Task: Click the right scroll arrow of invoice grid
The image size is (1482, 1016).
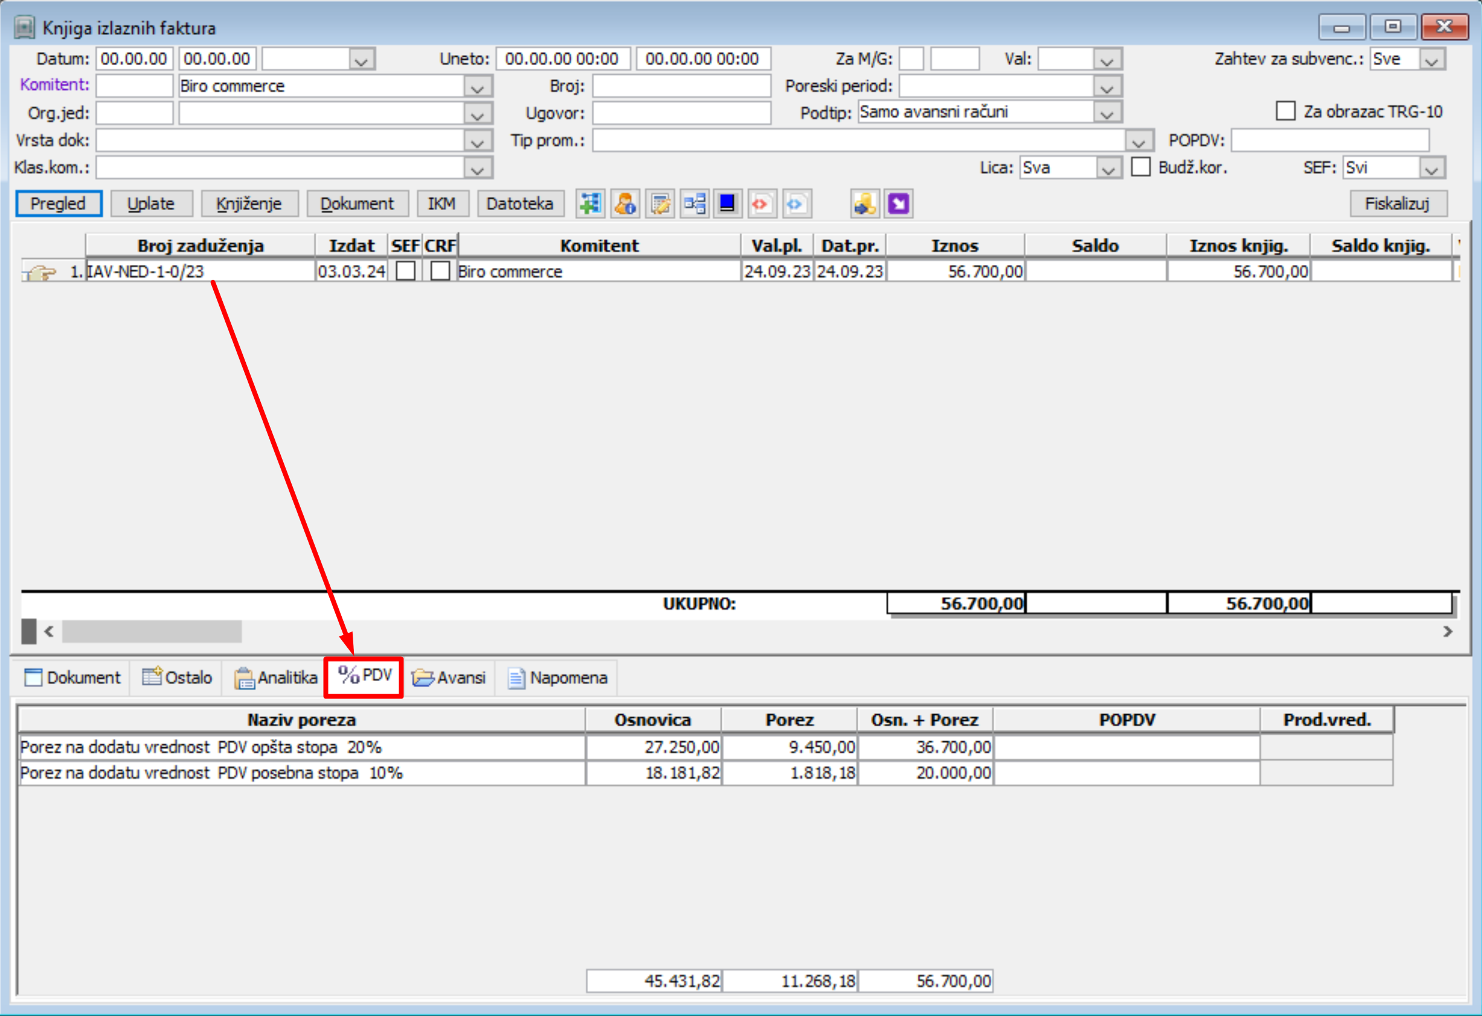Action: coord(1448,631)
